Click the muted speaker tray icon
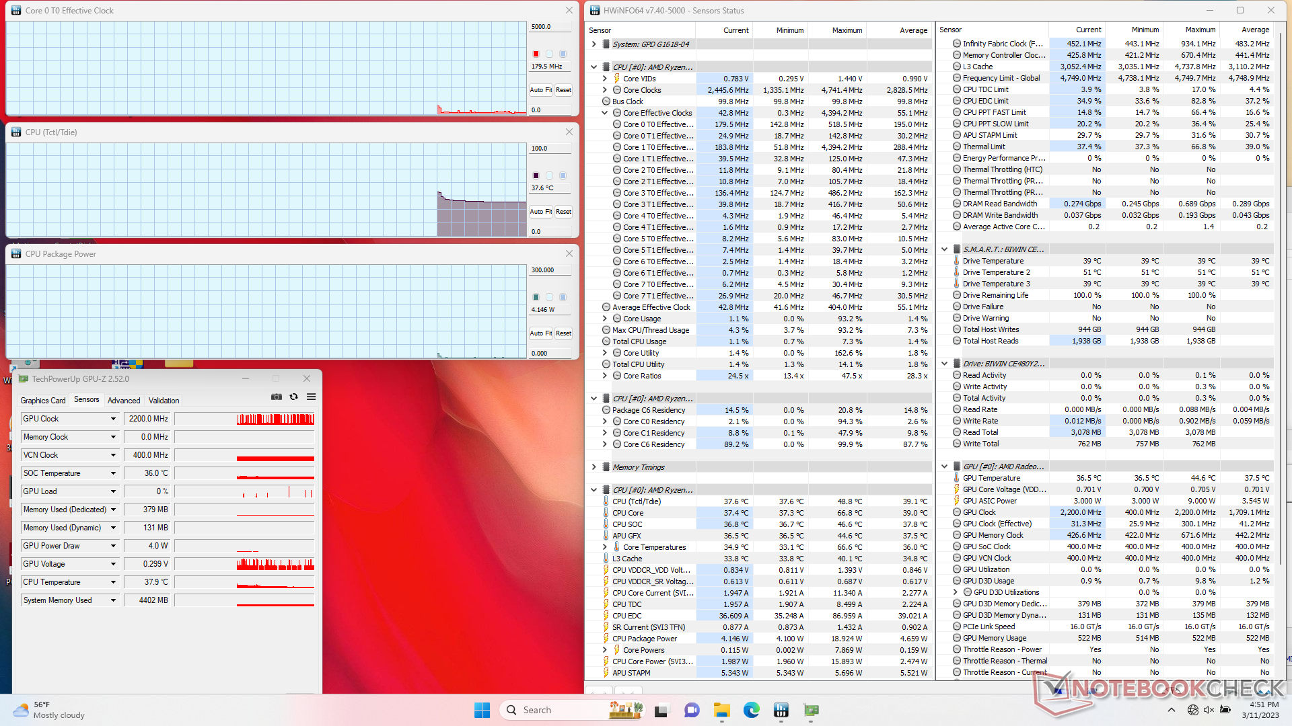Viewport: 1292px width, 726px height. click(x=1209, y=710)
